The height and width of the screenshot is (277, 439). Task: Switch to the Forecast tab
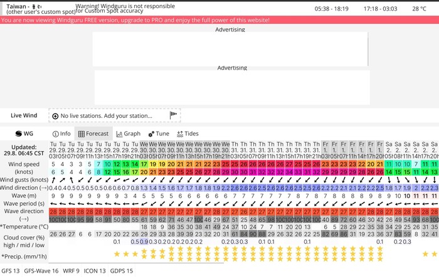pos(93,133)
